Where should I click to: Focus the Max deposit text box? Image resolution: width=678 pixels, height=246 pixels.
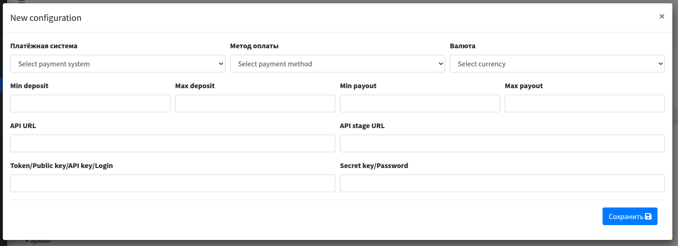[x=255, y=104]
